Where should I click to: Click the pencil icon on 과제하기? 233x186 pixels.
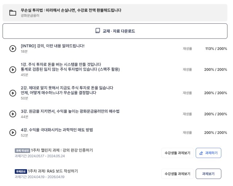(201, 153)
